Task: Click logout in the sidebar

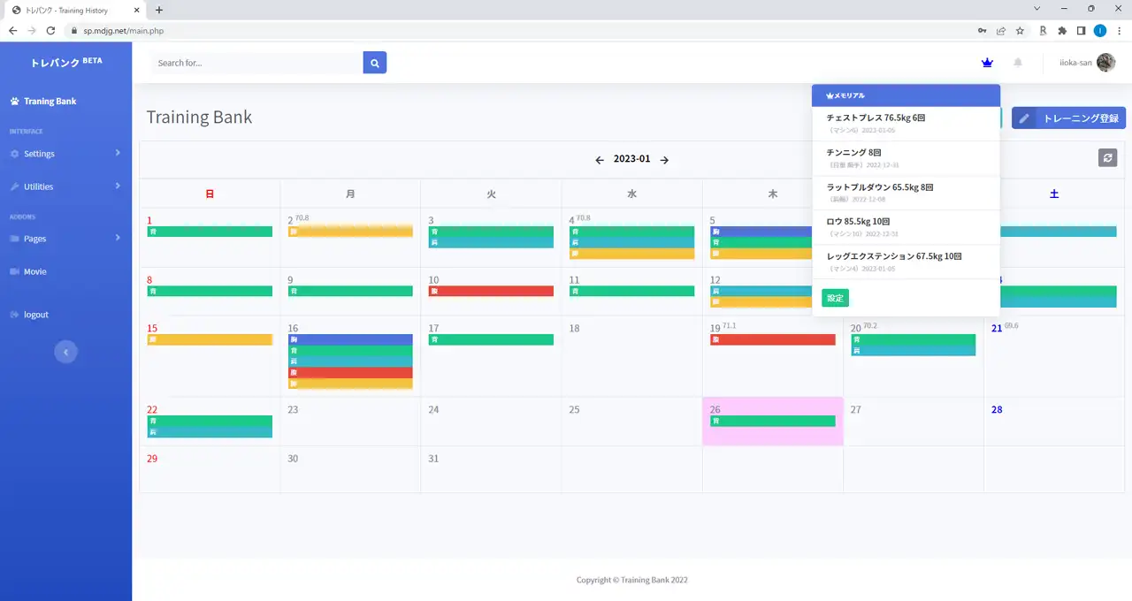Action: tap(35, 315)
